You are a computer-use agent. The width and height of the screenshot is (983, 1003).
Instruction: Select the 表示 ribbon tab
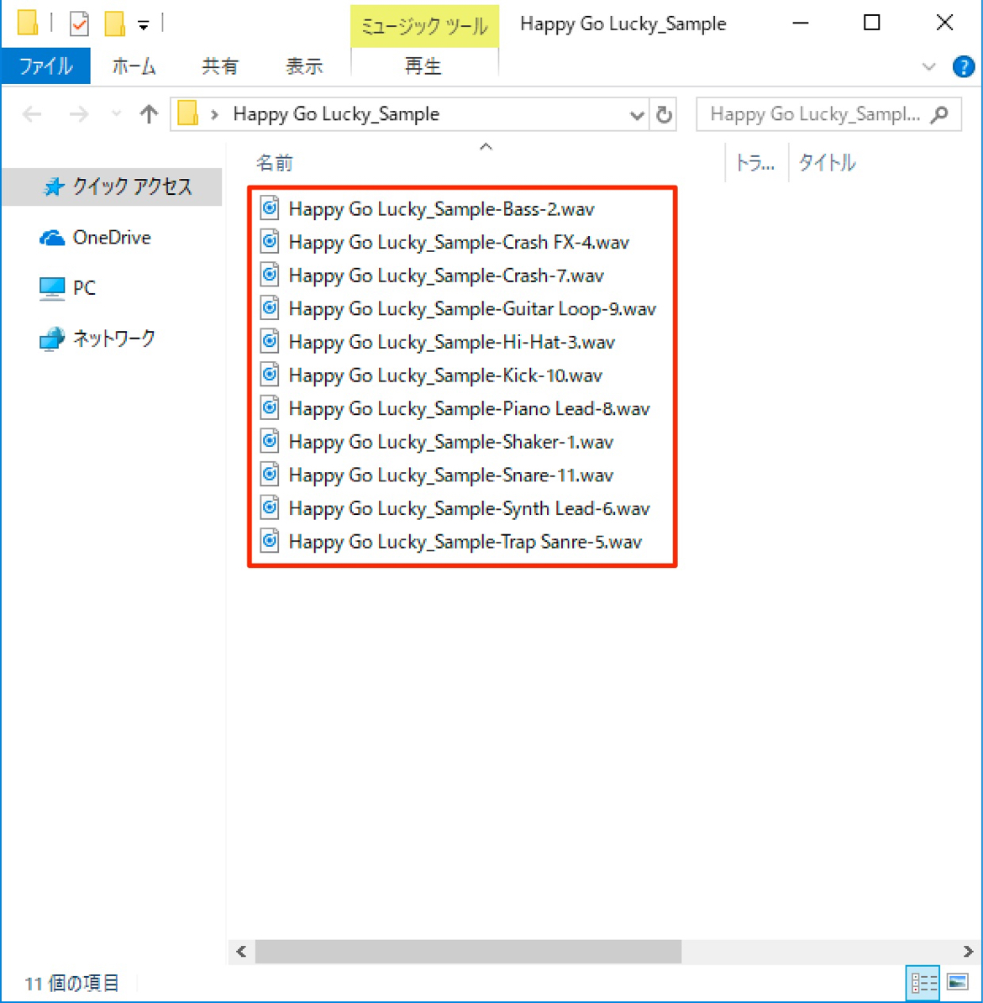pyautogui.click(x=304, y=66)
